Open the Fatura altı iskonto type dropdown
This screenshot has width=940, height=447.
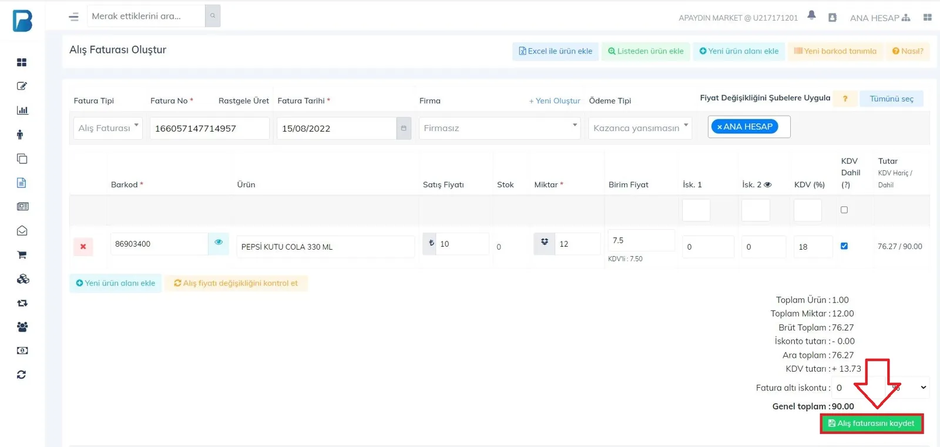point(908,388)
